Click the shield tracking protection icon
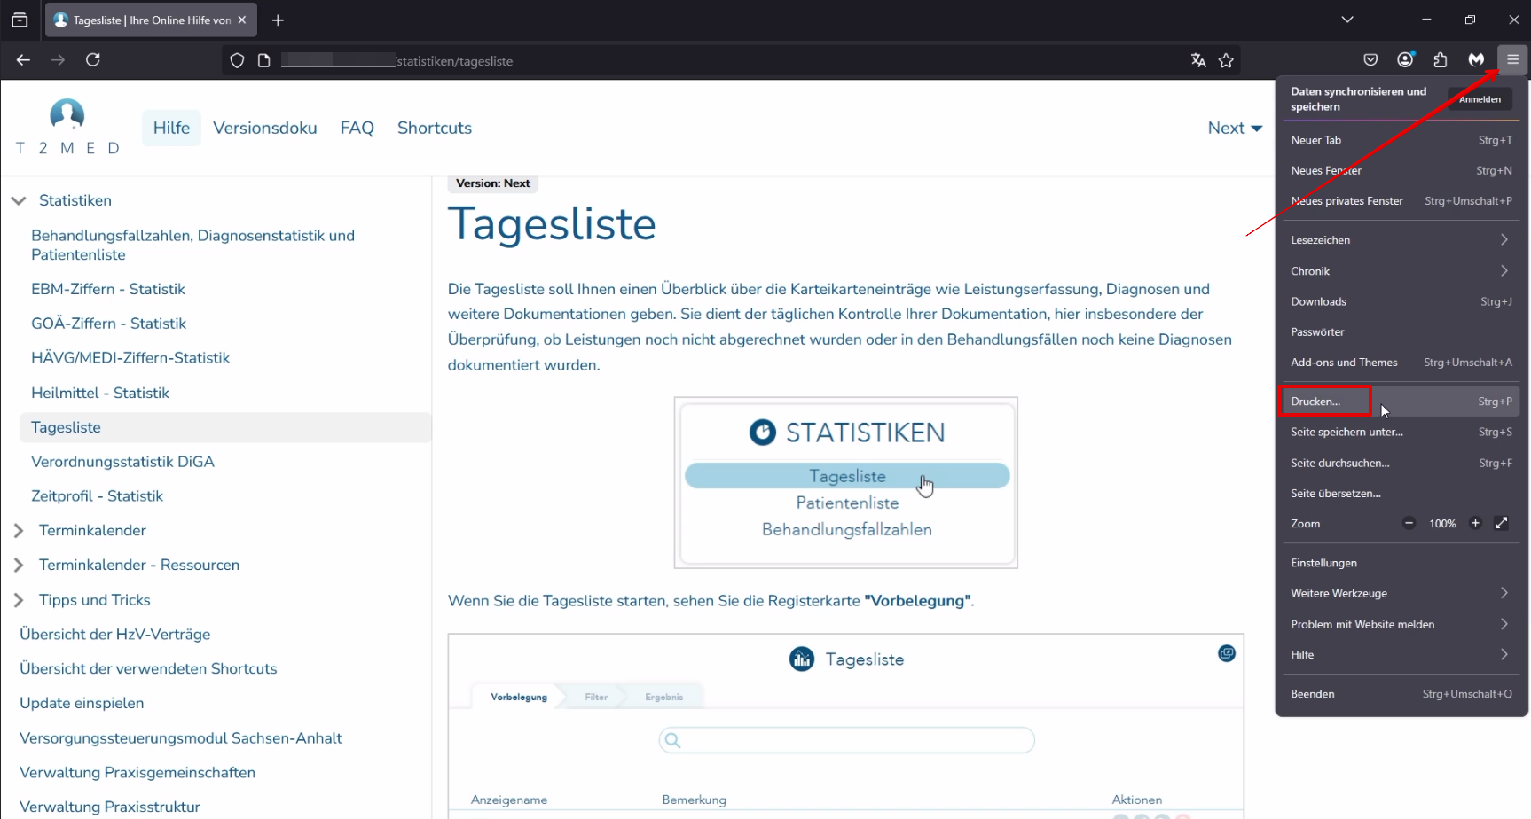 tap(237, 60)
